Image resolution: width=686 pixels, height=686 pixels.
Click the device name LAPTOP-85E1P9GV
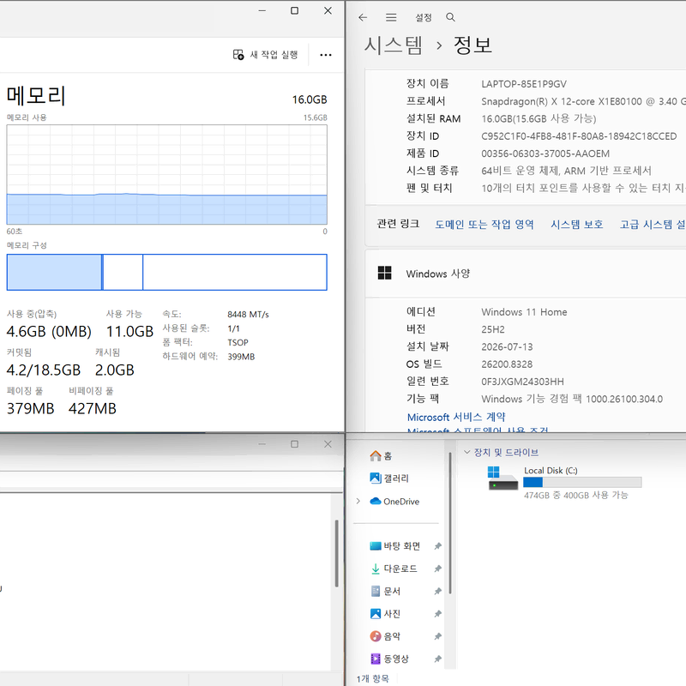(x=524, y=84)
